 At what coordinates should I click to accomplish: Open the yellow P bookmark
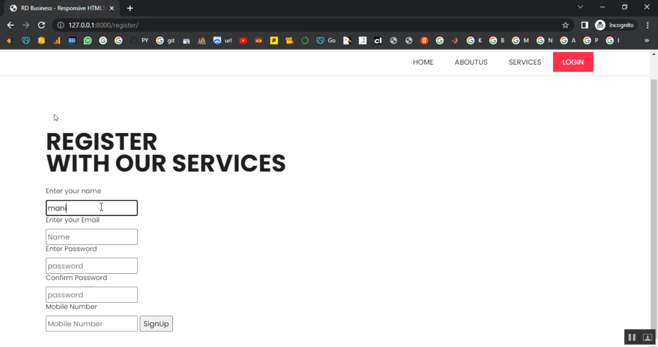pos(274,40)
